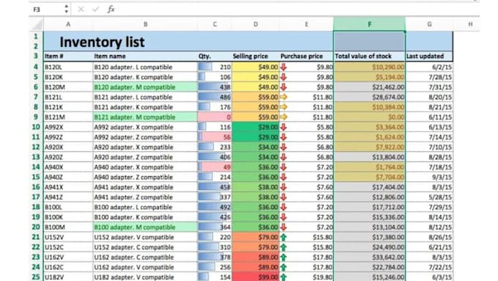Select row 14 header

36,167
